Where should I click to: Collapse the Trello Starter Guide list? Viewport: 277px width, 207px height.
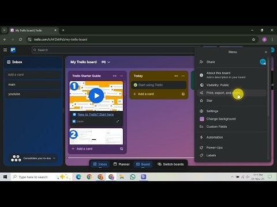(x=115, y=76)
